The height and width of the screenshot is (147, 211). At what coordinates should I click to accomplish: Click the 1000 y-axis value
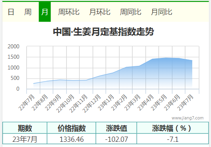14,68
